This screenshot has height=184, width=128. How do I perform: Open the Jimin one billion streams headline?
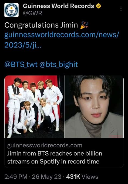pos(55,158)
